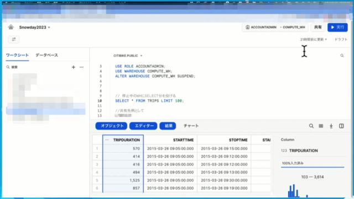
Task: Switch to the チャート chart view
Action: [x=191, y=126]
